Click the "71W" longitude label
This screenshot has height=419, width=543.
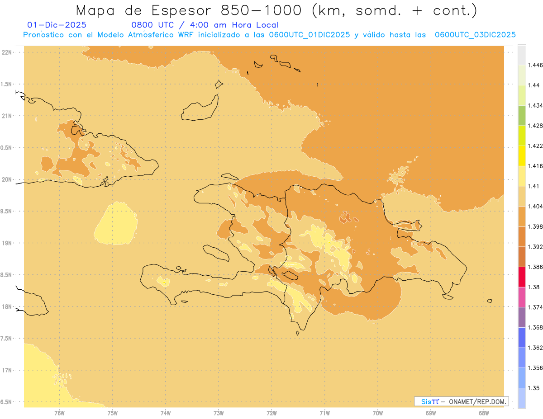click(324, 413)
